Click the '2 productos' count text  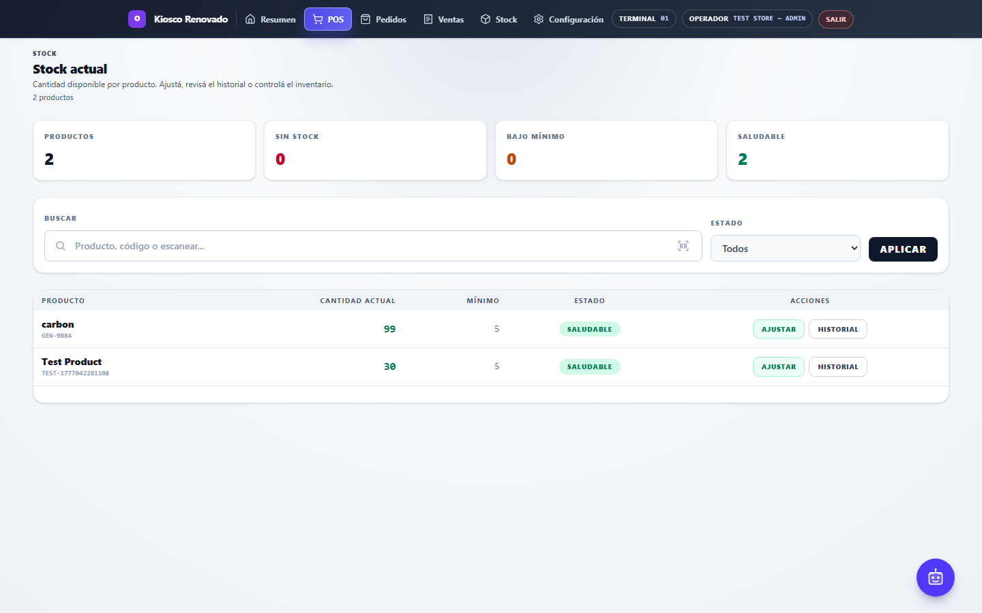pos(53,97)
